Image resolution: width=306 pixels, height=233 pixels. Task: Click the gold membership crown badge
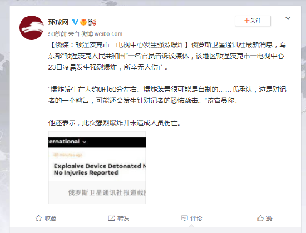click(x=83, y=22)
